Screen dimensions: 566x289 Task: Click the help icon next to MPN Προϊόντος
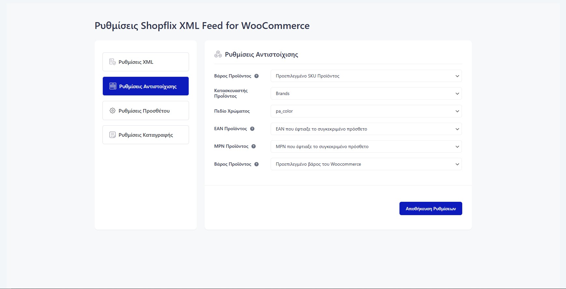tap(254, 146)
